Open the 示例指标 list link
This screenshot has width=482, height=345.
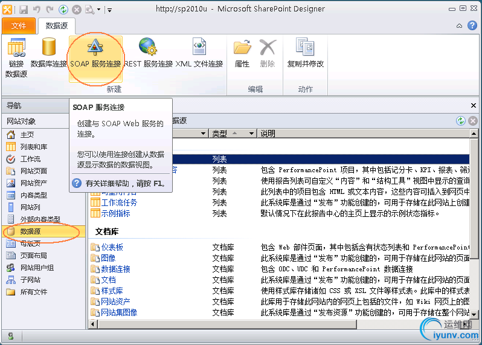pyautogui.click(x=115, y=213)
